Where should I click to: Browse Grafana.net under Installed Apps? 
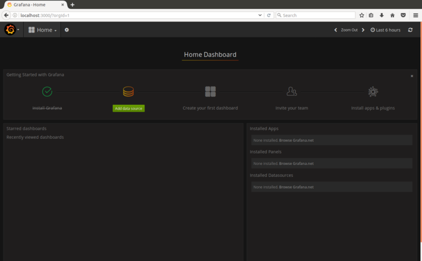[x=296, y=140]
